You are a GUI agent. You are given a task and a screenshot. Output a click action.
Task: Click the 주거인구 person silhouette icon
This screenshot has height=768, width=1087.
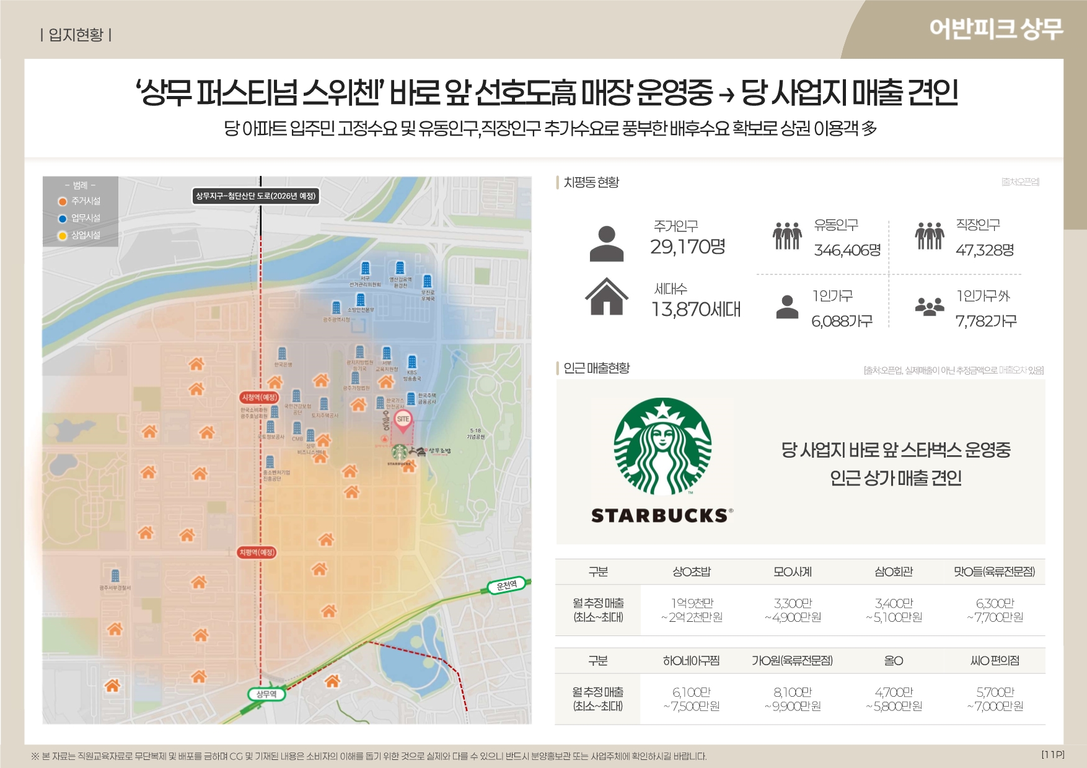point(607,243)
